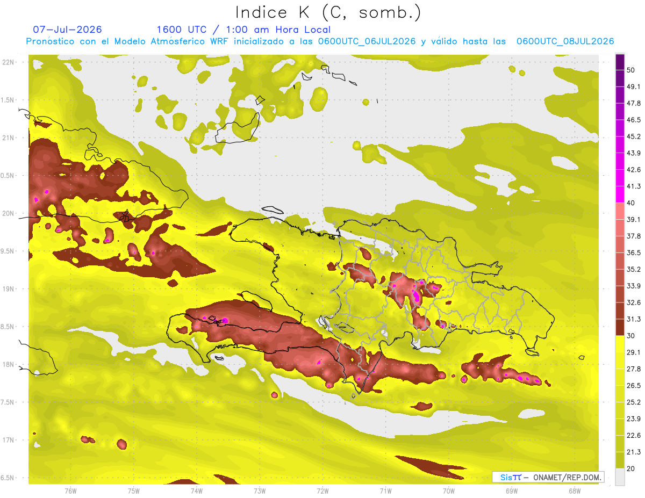Screen dimensions: 645x498
Task: Click the dark purple colorbar swatch above 50
Action: click(620, 62)
